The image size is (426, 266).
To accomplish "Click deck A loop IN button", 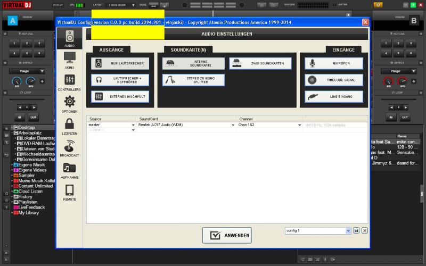I will click(20, 118).
